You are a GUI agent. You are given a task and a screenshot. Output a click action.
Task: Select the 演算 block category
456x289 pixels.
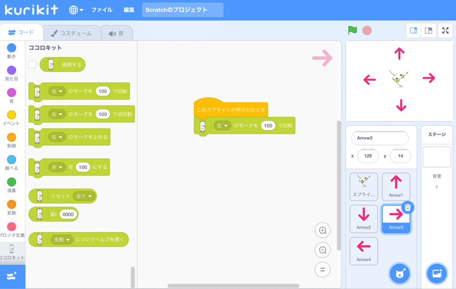11,185
